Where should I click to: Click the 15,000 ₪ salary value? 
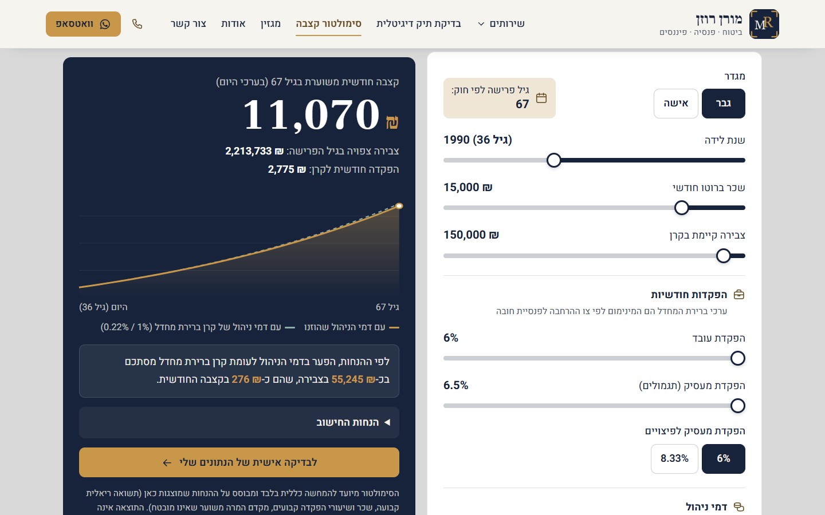pos(468,188)
